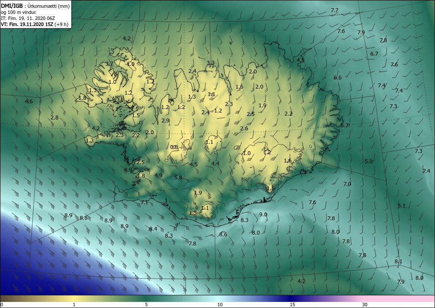The width and height of the screenshot is (435, 308).
Task: Click the 0.8 value on the glacier
Action: [174, 147]
